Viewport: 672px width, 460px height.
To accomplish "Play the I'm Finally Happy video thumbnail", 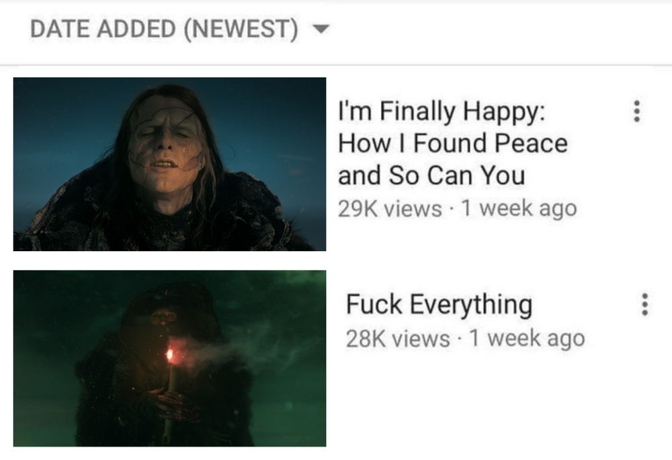I will click(x=170, y=164).
